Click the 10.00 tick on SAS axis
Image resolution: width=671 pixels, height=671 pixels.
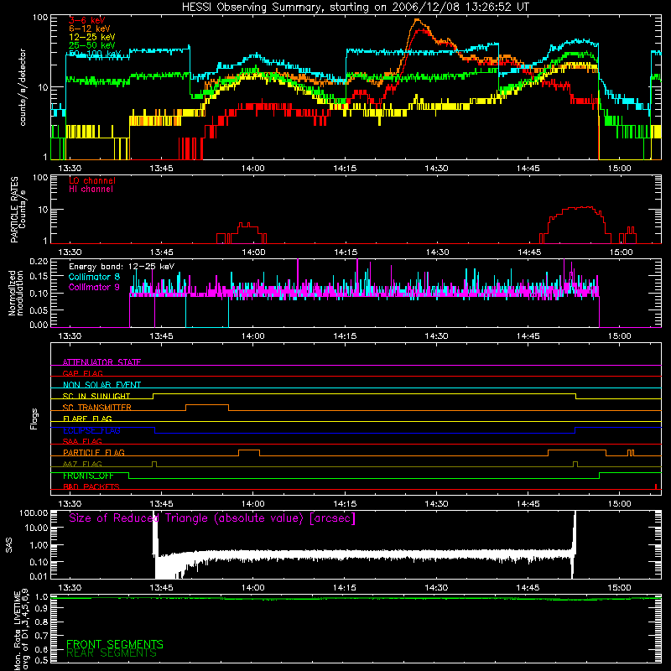tap(36, 528)
